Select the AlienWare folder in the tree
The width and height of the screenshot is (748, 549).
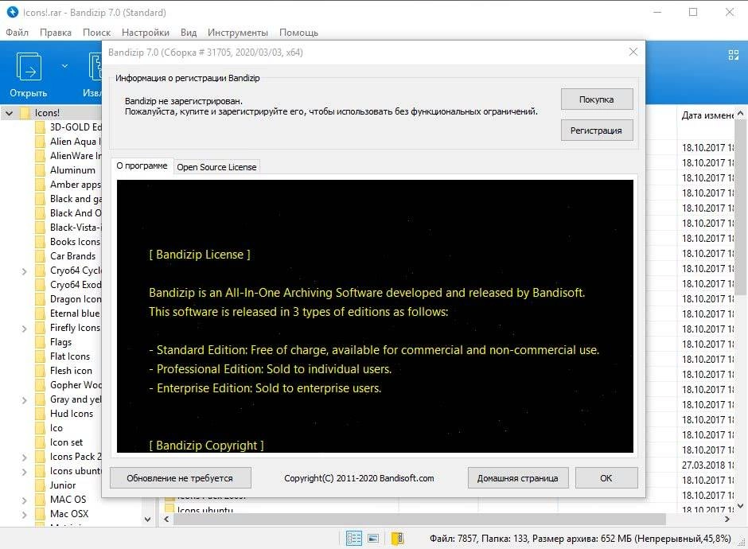click(75, 156)
